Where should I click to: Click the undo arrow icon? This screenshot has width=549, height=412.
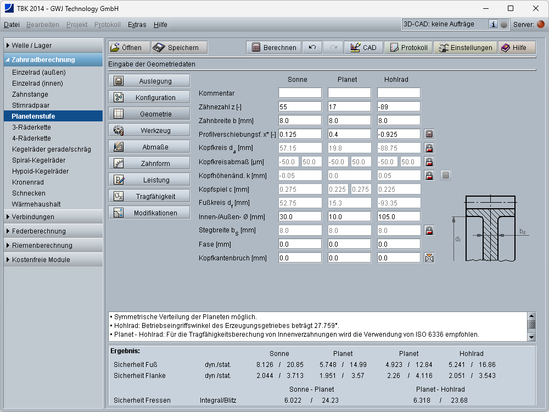(x=312, y=48)
